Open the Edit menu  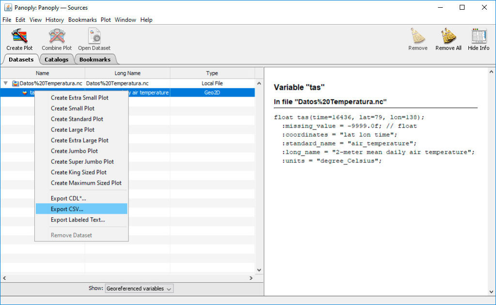tap(20, 19)
